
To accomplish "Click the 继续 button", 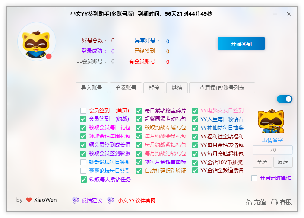I will 177,88.
